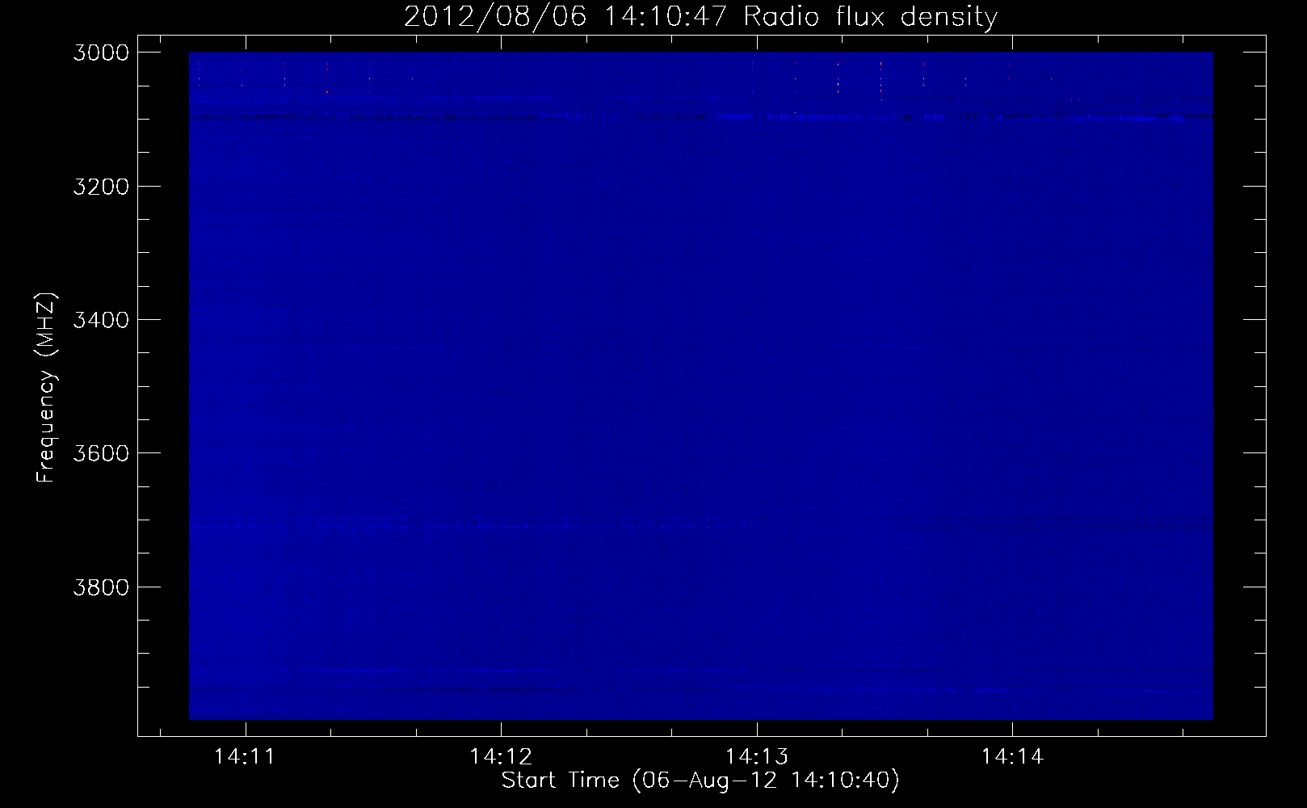This screenshot has width=1307, height=808.
Task: Click the 14:12 time tick label
Action: 501,757
